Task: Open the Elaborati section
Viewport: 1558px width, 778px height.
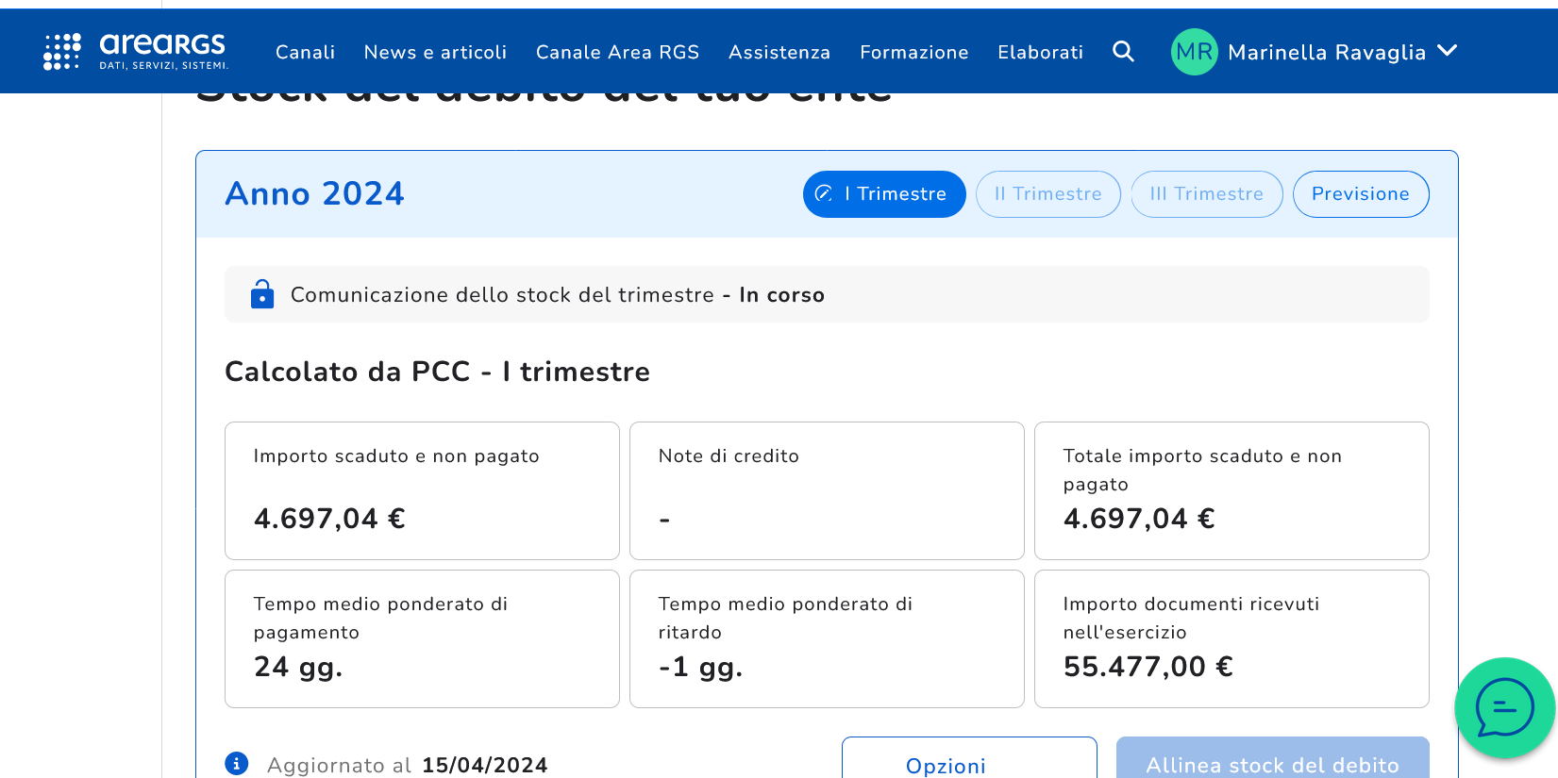Action: pos(1040,53)
